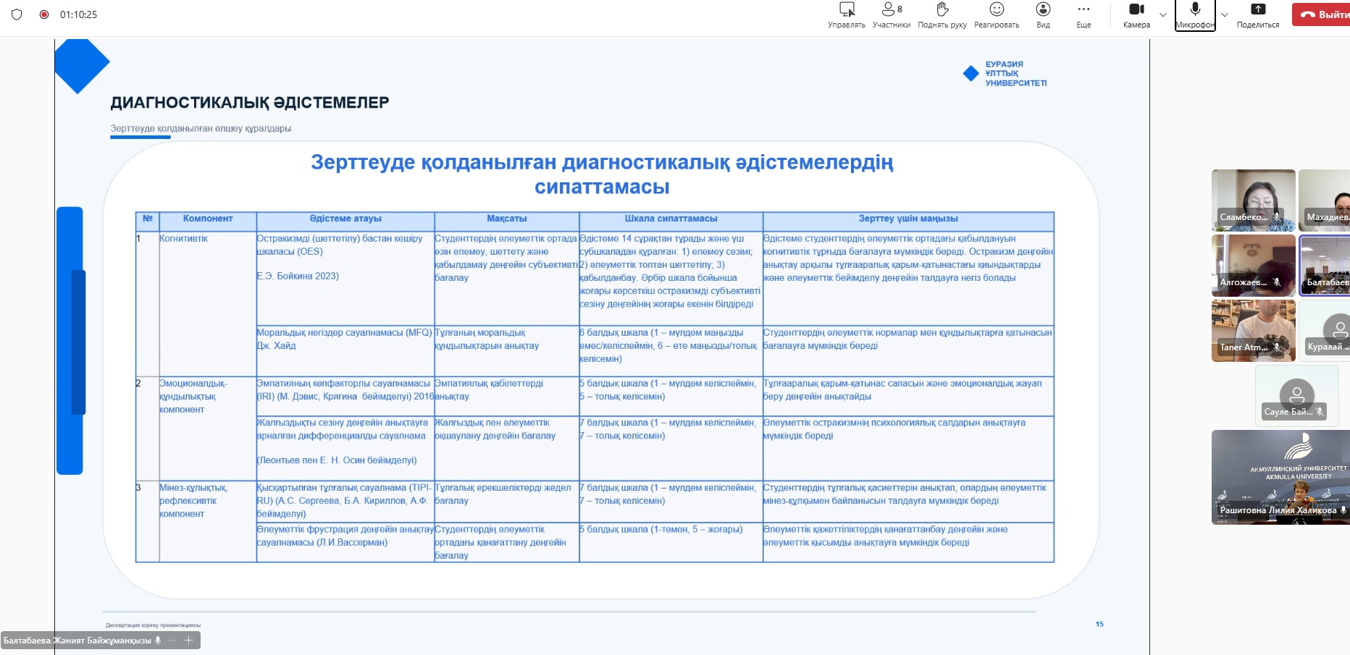1350x655 pixels.
Task: Leave the meeting with Выйти
Action: 1321,14
